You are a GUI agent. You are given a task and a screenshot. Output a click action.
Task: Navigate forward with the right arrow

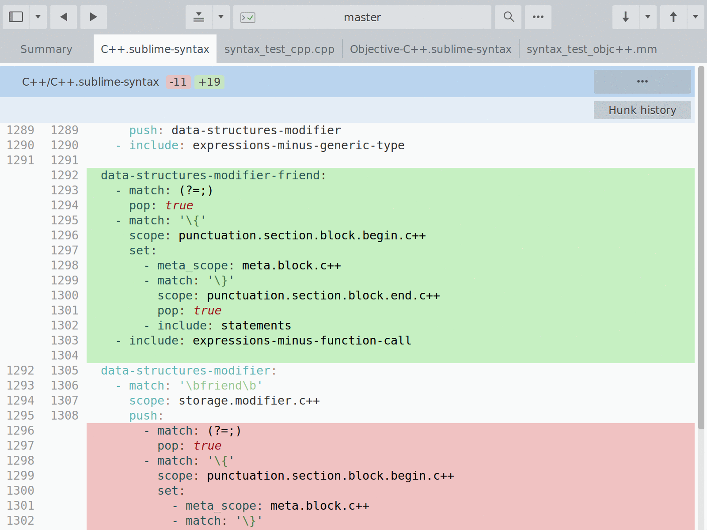[x=93, y=17]
